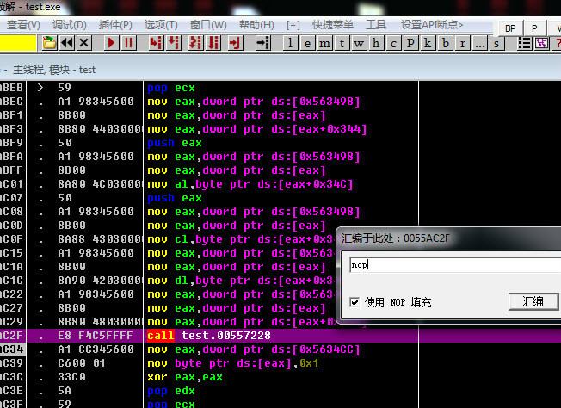Open the Executable modules 'e' button
Viewport: 561px width, 408px height.
click(x=308, y=43)
